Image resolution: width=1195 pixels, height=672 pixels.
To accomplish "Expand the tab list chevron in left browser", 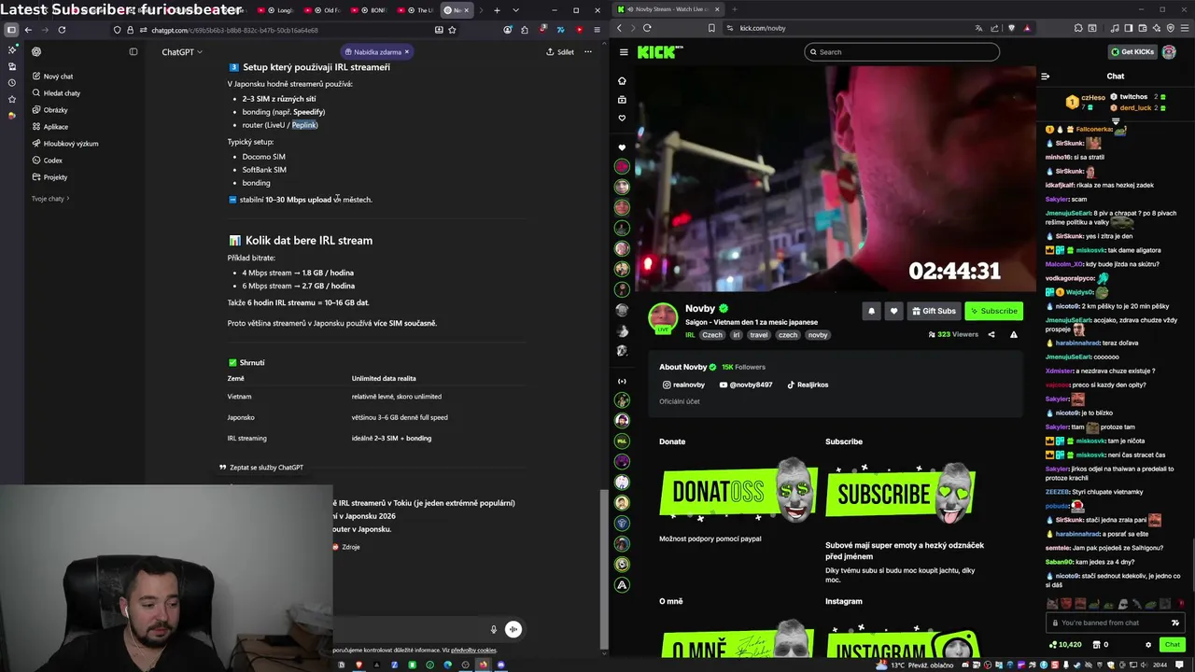I will coord(515,10).
